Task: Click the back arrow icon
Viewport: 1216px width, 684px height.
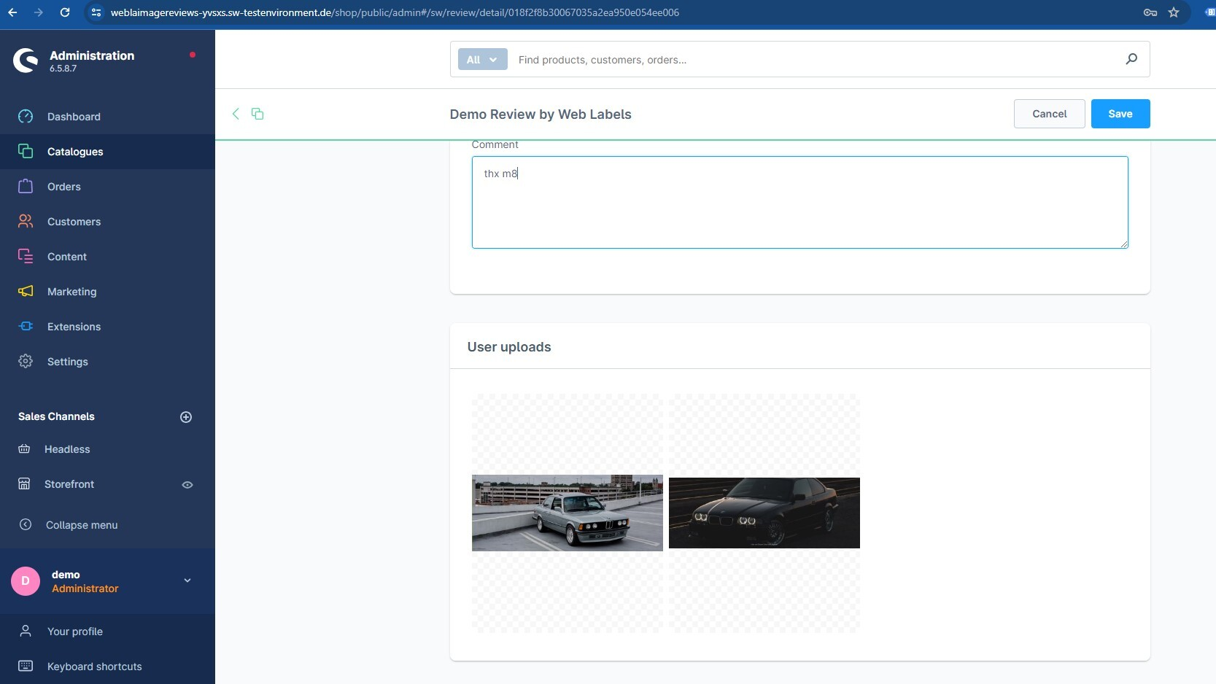Action: (236, 114)
